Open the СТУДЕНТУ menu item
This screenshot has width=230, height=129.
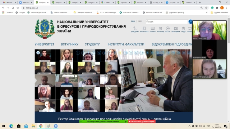[x=92, y=44]
